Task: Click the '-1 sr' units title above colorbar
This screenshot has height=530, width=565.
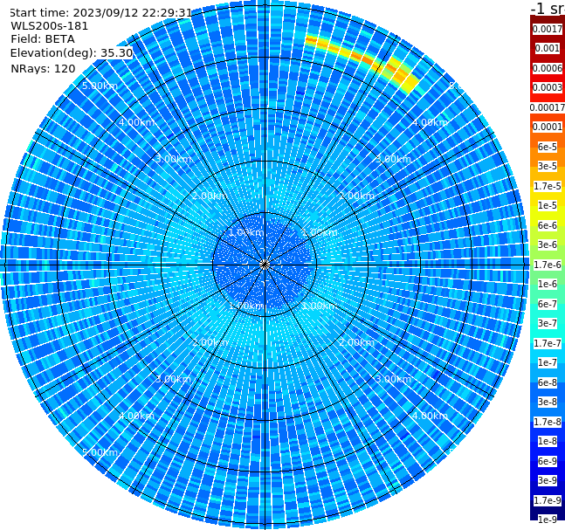Action: 548,8
